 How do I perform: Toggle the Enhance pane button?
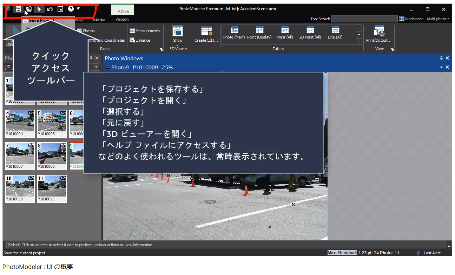pyautogui.click(x=140, y=40)
